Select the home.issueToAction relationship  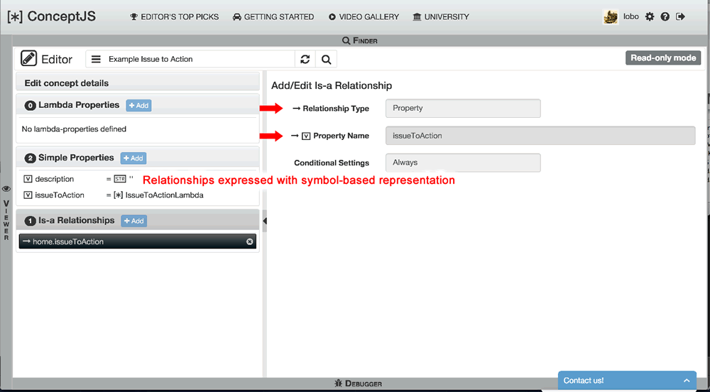pos(138,241)
